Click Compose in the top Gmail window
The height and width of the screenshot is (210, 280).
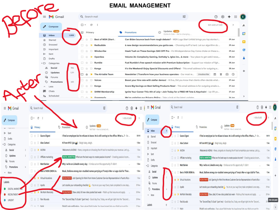tap(51, 27)
